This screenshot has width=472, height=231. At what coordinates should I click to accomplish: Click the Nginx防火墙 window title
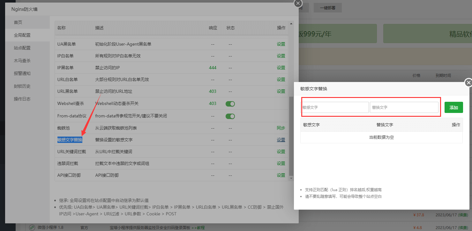pos(24,9)
